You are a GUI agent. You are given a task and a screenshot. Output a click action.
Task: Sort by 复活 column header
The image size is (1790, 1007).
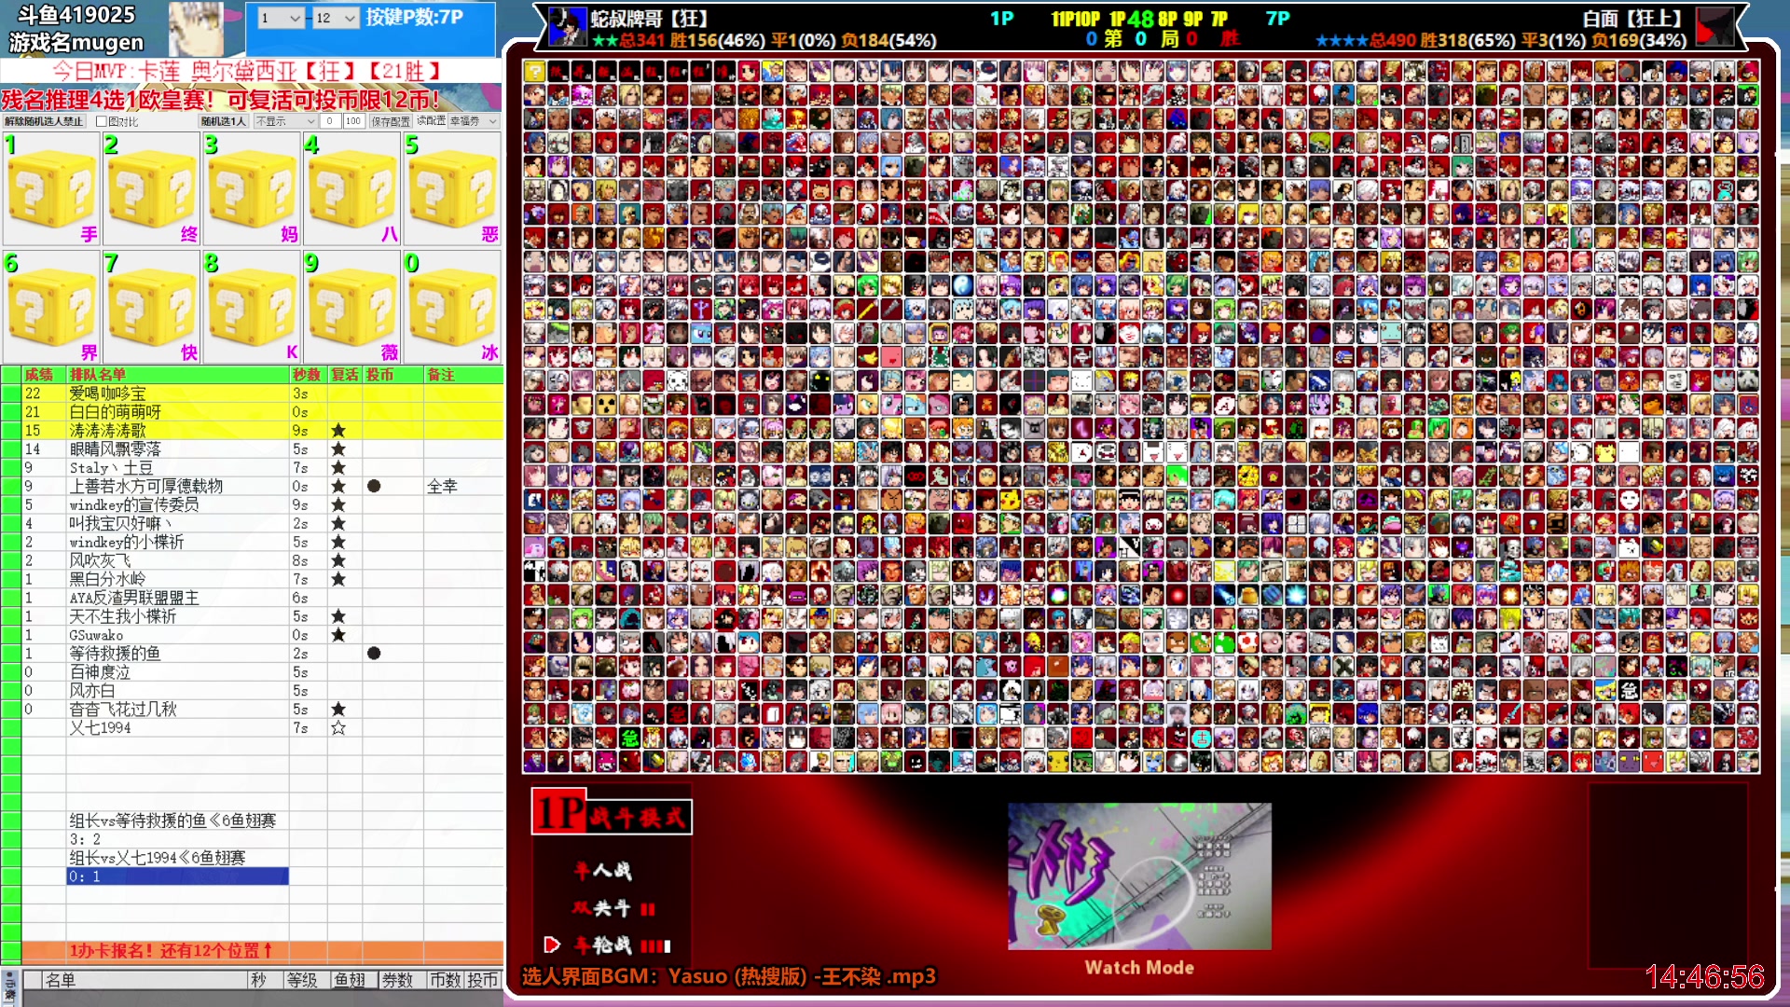pyautogui.click(x=345, y=375)
